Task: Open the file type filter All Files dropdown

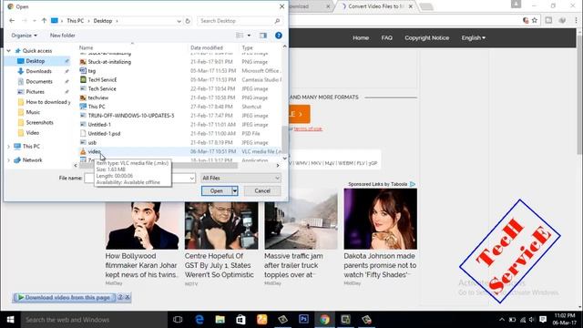Action: pos(240,179)
